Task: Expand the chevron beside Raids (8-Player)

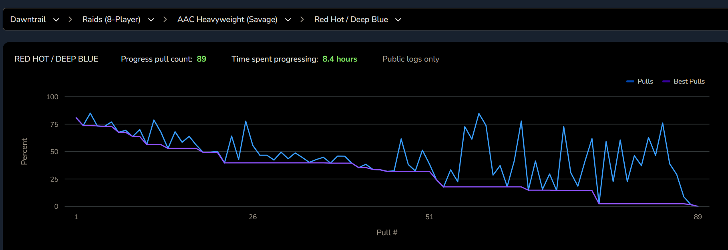Action: (151, 20)
